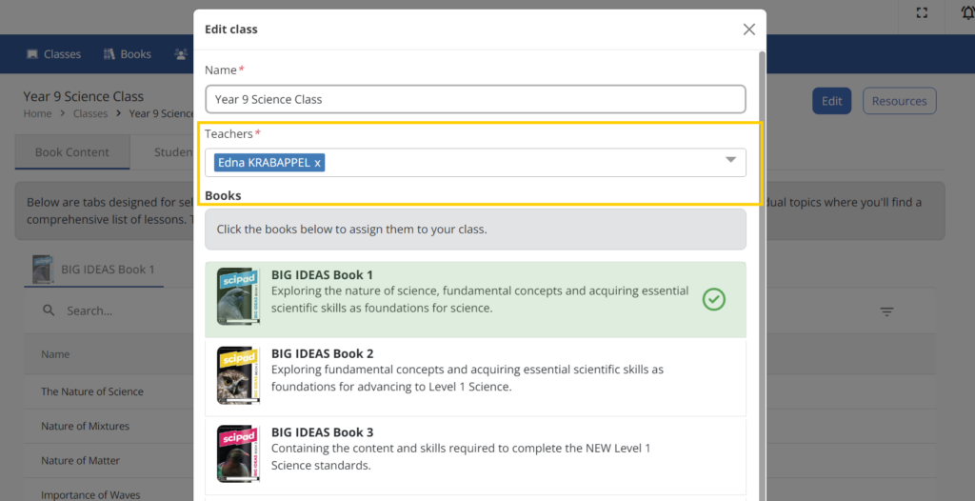Deselect BIG IDEAS Book 1 green checkmark

click(x=714, y=299)
